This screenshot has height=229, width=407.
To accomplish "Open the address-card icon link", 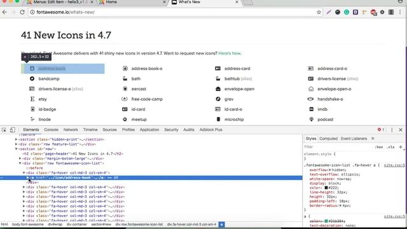I will (x=237, y=69).
